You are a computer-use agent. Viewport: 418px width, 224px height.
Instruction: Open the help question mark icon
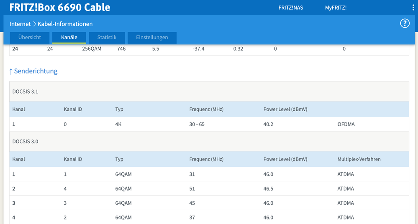(405, 23)
